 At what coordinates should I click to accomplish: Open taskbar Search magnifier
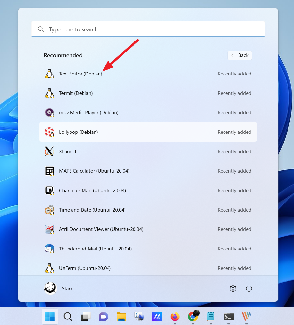click(68, 317)
